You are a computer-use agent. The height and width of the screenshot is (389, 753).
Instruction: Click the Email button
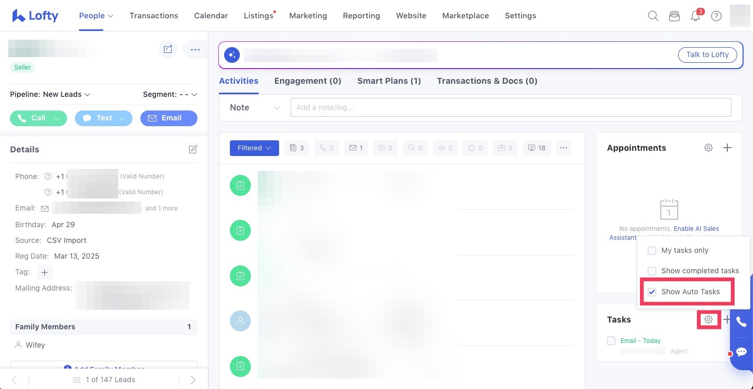click(x=169, y=118)
